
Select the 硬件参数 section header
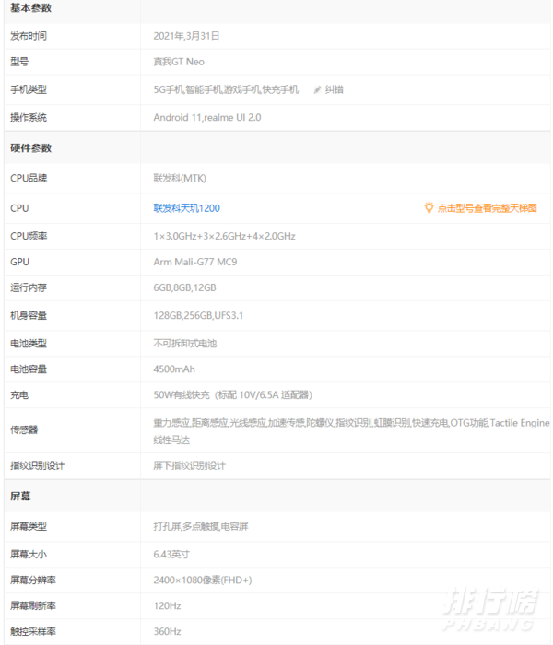point(30,148)
